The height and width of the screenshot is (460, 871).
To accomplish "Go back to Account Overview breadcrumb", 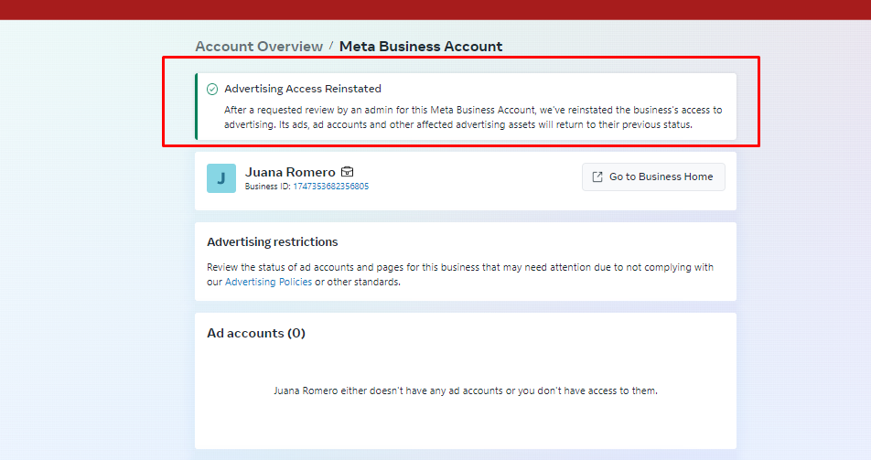I will [259, 47].
